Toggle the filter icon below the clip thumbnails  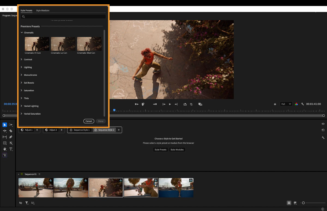point(27,203)
